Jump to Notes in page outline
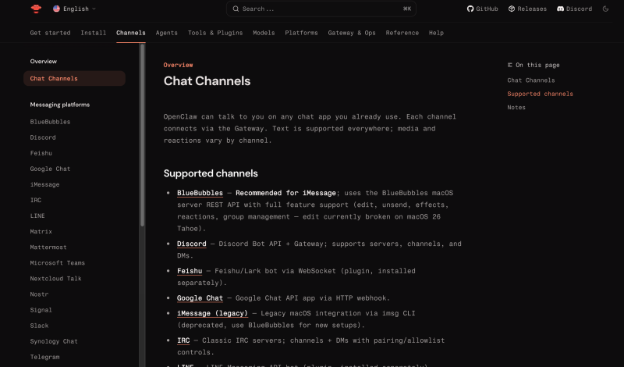The image size is (624, 367). click(516, 107)
